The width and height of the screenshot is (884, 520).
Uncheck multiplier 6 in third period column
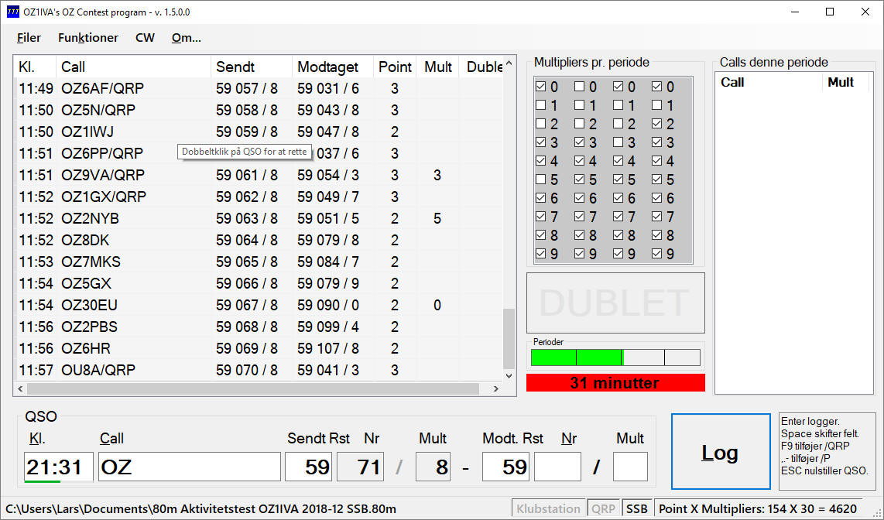point(618,198)
